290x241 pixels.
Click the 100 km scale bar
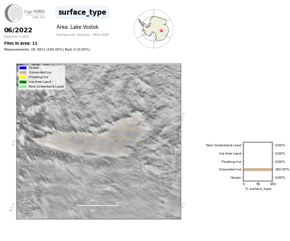pyautogui.click(x=97, y=205)
